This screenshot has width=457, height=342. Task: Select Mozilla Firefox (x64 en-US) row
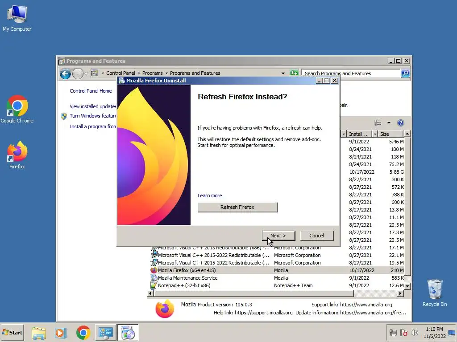pyautogui.click(x=277, y=270)
